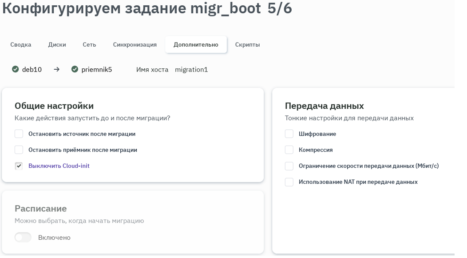Enable Остановить источник после миграции checkbox

click(x=19, y=134)
